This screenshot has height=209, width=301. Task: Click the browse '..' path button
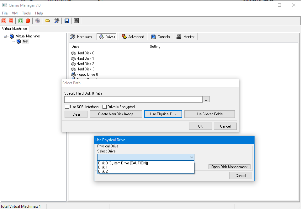(206, 100)
